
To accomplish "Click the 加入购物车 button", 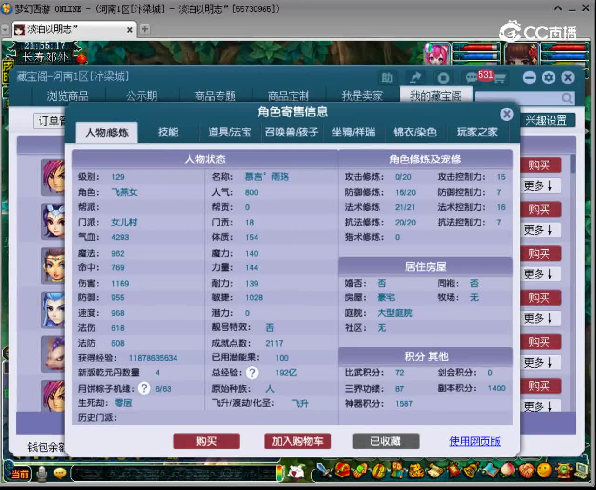I will (x=298, y=441).
